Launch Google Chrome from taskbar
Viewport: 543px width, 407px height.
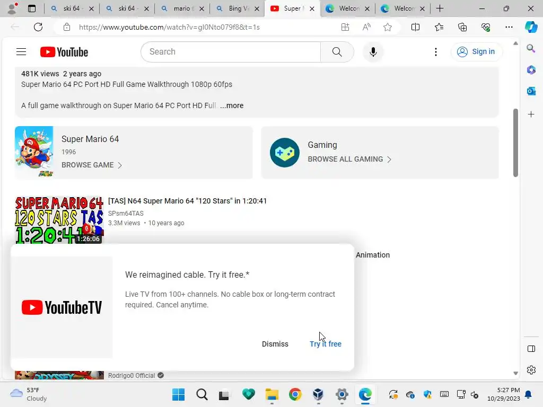click(295, 394)
